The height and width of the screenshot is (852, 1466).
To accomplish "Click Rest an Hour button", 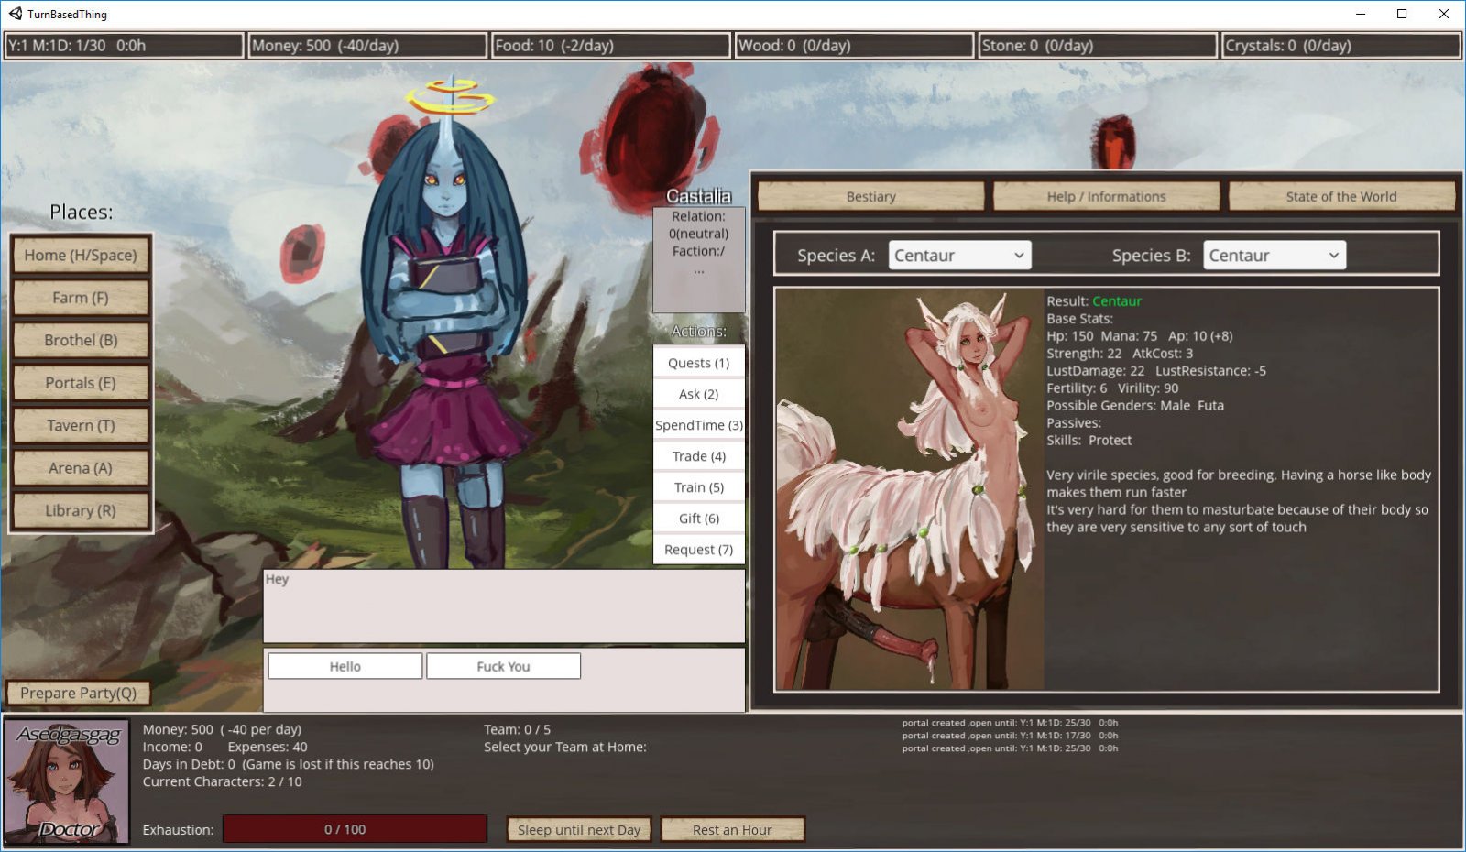I will pyautogui.click(x=732, y=830).
